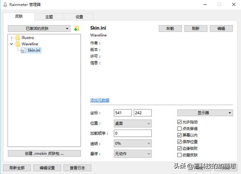Click the add-skin folder icon with green plus
The height and width of the screenshot is (174, 241).
coord(76,29)
